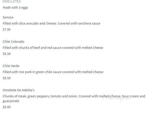Click the Chile Colorado price $8.50

[7, 54]
